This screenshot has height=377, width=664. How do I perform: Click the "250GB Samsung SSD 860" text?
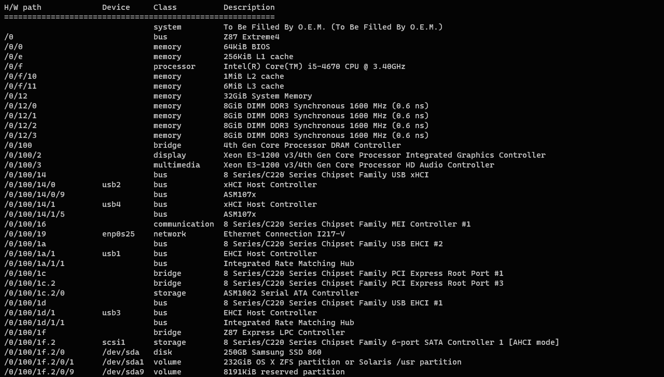point(272,352)
